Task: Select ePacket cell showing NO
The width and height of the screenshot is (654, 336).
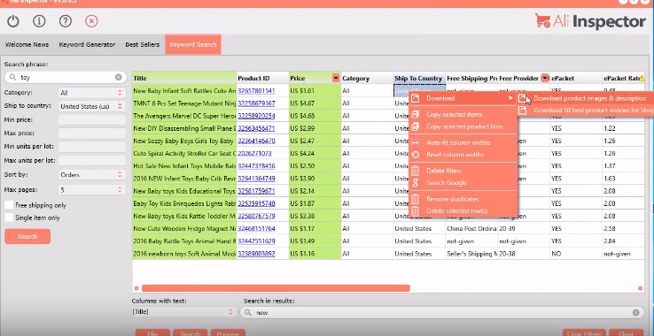Action: [x=576, y=254]
